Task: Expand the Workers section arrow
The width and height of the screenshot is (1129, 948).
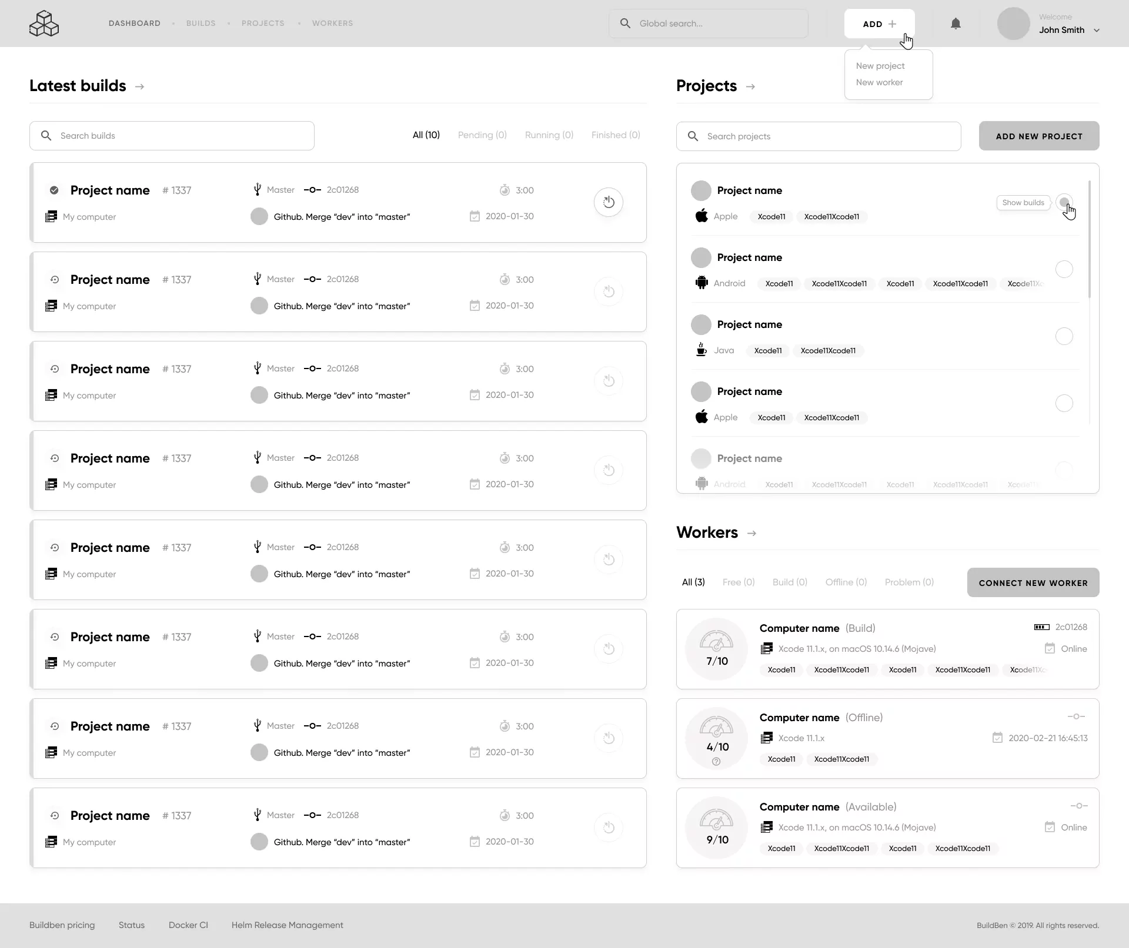Action: click(x=752, y=534)
